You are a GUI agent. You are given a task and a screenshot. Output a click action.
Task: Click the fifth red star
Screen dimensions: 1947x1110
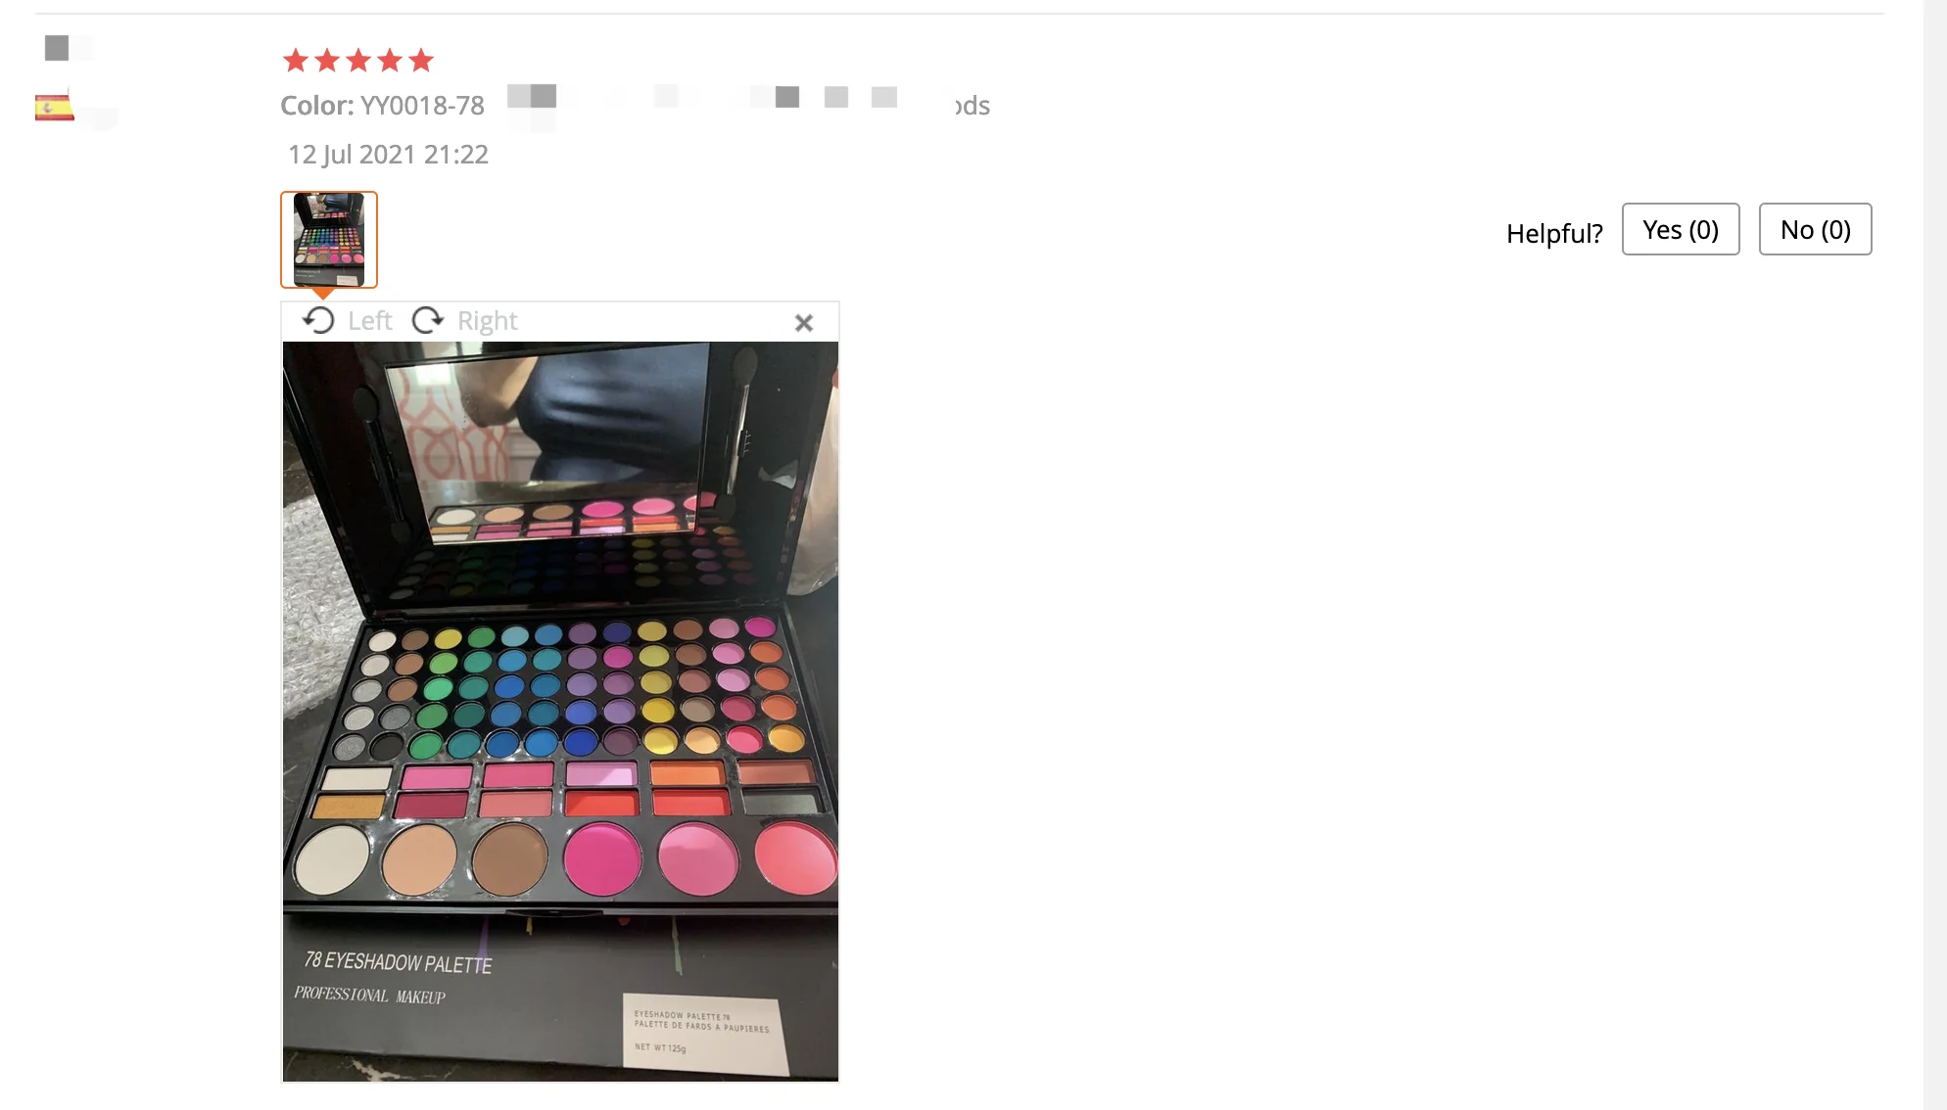pyautogui.click(x=421, y=61)
